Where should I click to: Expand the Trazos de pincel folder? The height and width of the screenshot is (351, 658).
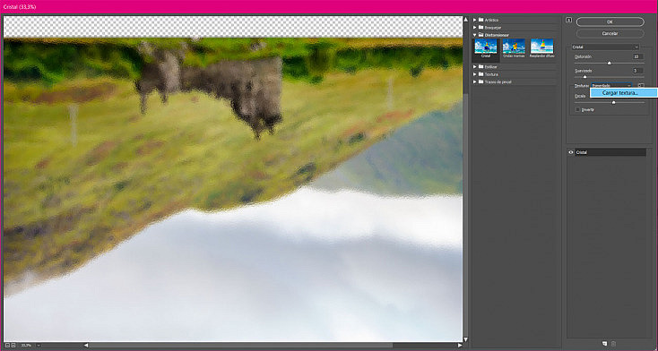475,81
